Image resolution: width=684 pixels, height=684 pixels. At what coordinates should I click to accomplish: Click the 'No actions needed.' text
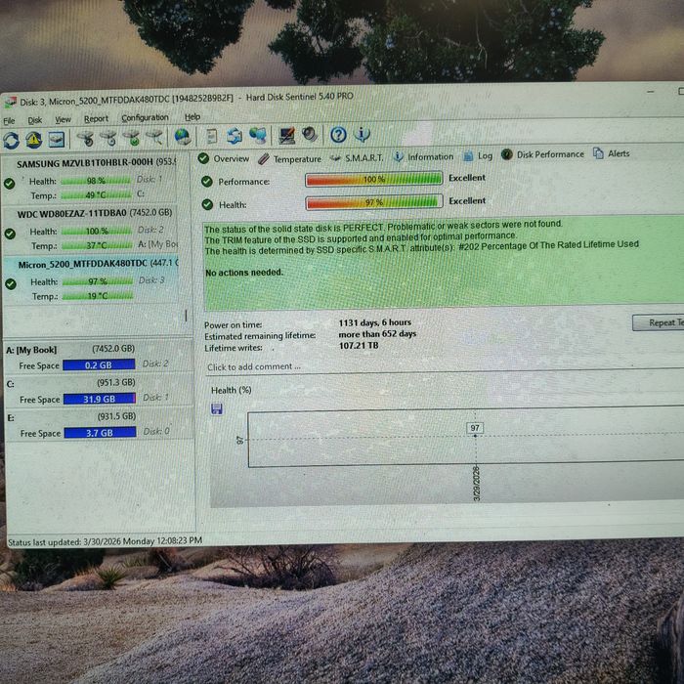(244, 273)
